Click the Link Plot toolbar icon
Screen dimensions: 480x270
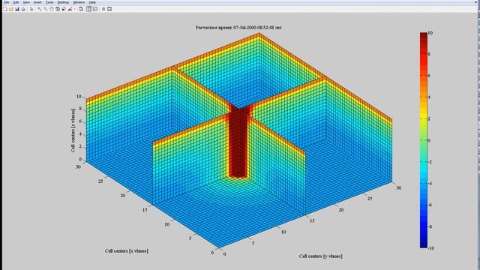click(x=81, y=9)
